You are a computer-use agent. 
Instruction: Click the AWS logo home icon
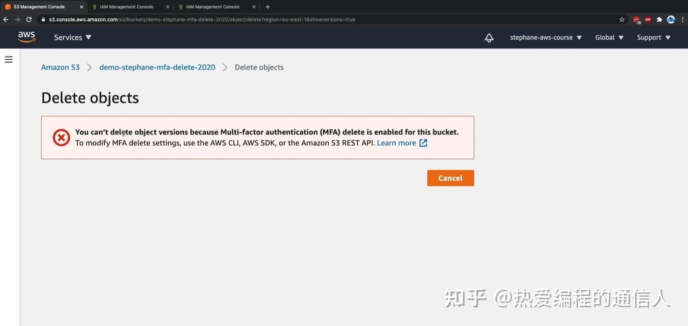(x=26, y=37)
